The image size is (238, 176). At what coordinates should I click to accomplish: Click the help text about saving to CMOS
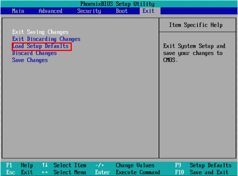click(194, 53)
